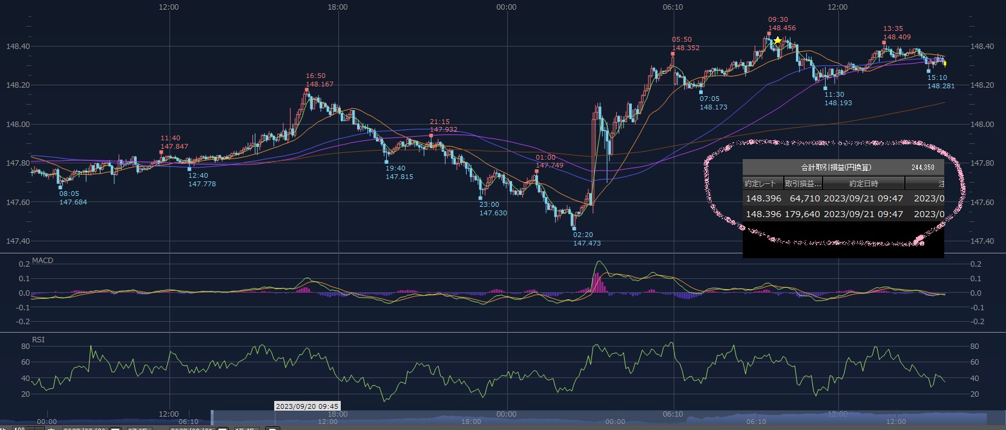The width and height of the screenshot is (1006, 430).
Task: Click the 05:50 high marker at 148.352
Action: click(x=672, y=53)
